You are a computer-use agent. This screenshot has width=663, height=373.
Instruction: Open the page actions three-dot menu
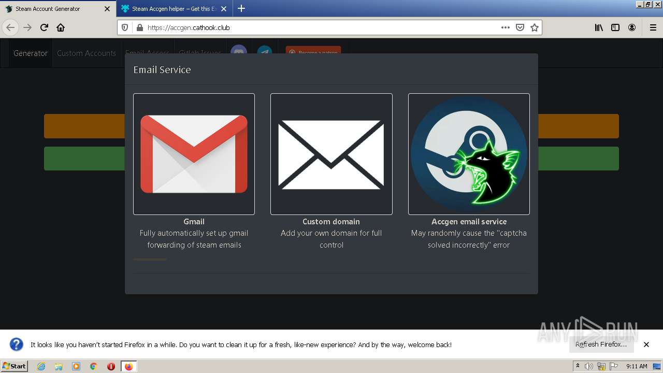[506, 27]
